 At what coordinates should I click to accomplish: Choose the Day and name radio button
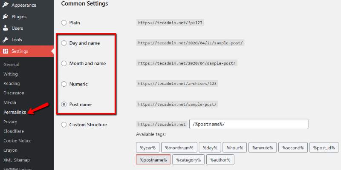pos(64,43)
